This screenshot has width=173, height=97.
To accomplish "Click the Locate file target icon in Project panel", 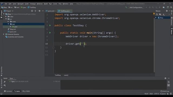I will (x=32, y=11).
